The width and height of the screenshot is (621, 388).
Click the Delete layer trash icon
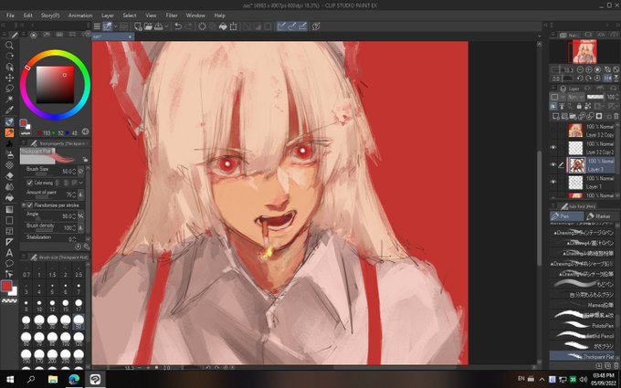(616, 117)
